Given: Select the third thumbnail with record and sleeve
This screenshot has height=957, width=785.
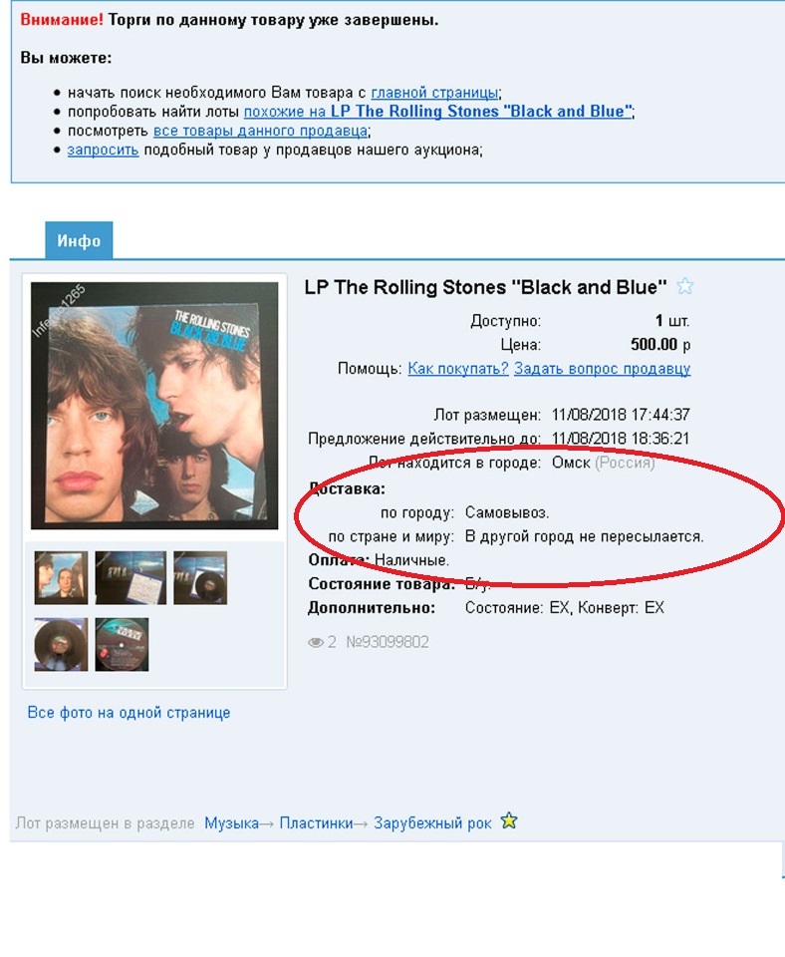Looking at the screenshot, I should (x=200, y=577).
